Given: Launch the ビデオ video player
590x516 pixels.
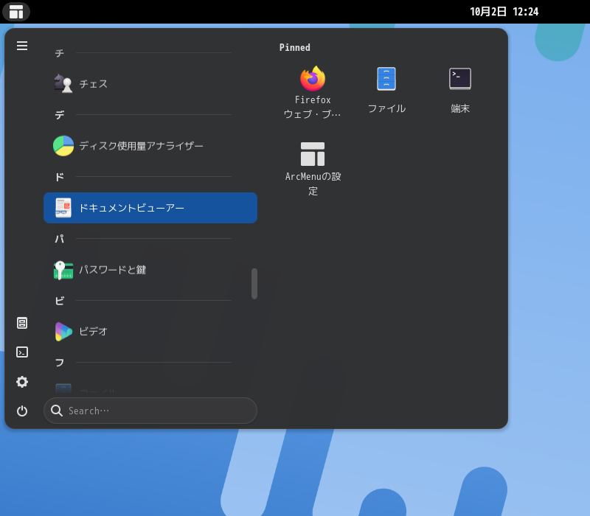Looking at the screenshot, I should pyautogui.click(x=150, y=332).
